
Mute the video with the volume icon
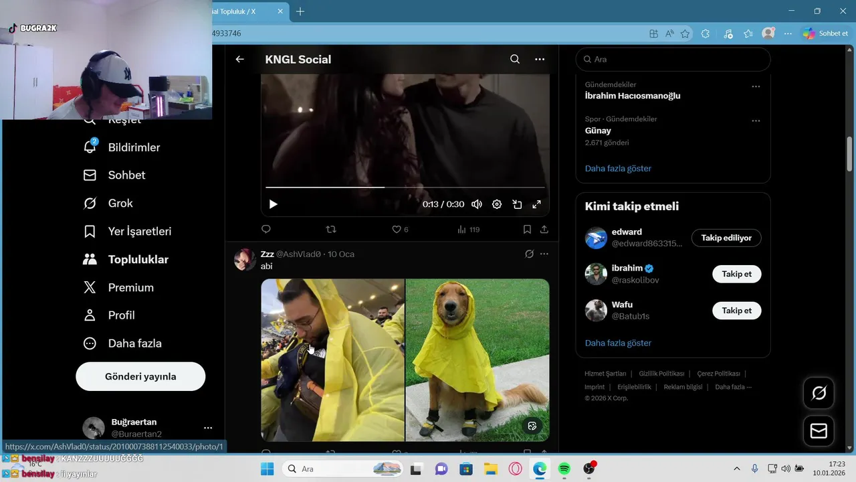point(477,204)
